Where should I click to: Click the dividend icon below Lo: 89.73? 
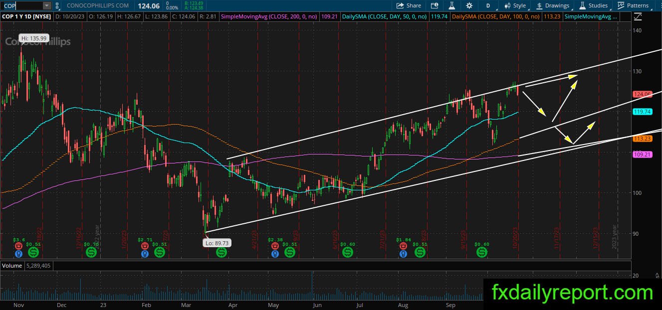click(x=221, y=253)
